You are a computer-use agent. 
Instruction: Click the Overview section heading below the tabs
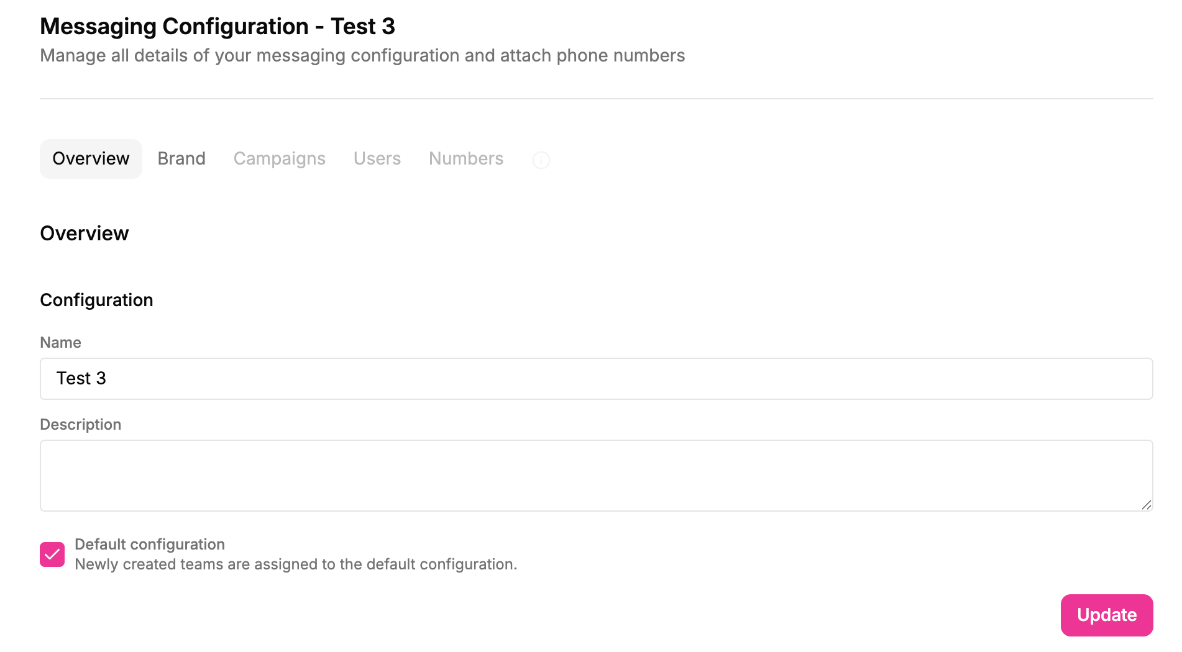(x=85, y=233)
